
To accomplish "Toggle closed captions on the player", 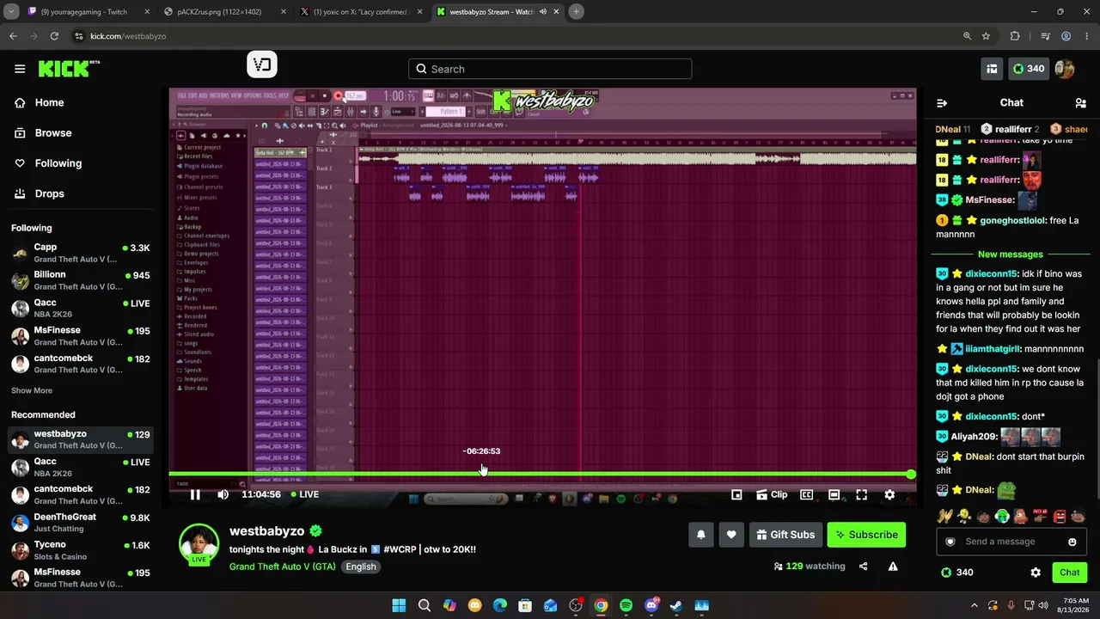I will click(807, 494).
